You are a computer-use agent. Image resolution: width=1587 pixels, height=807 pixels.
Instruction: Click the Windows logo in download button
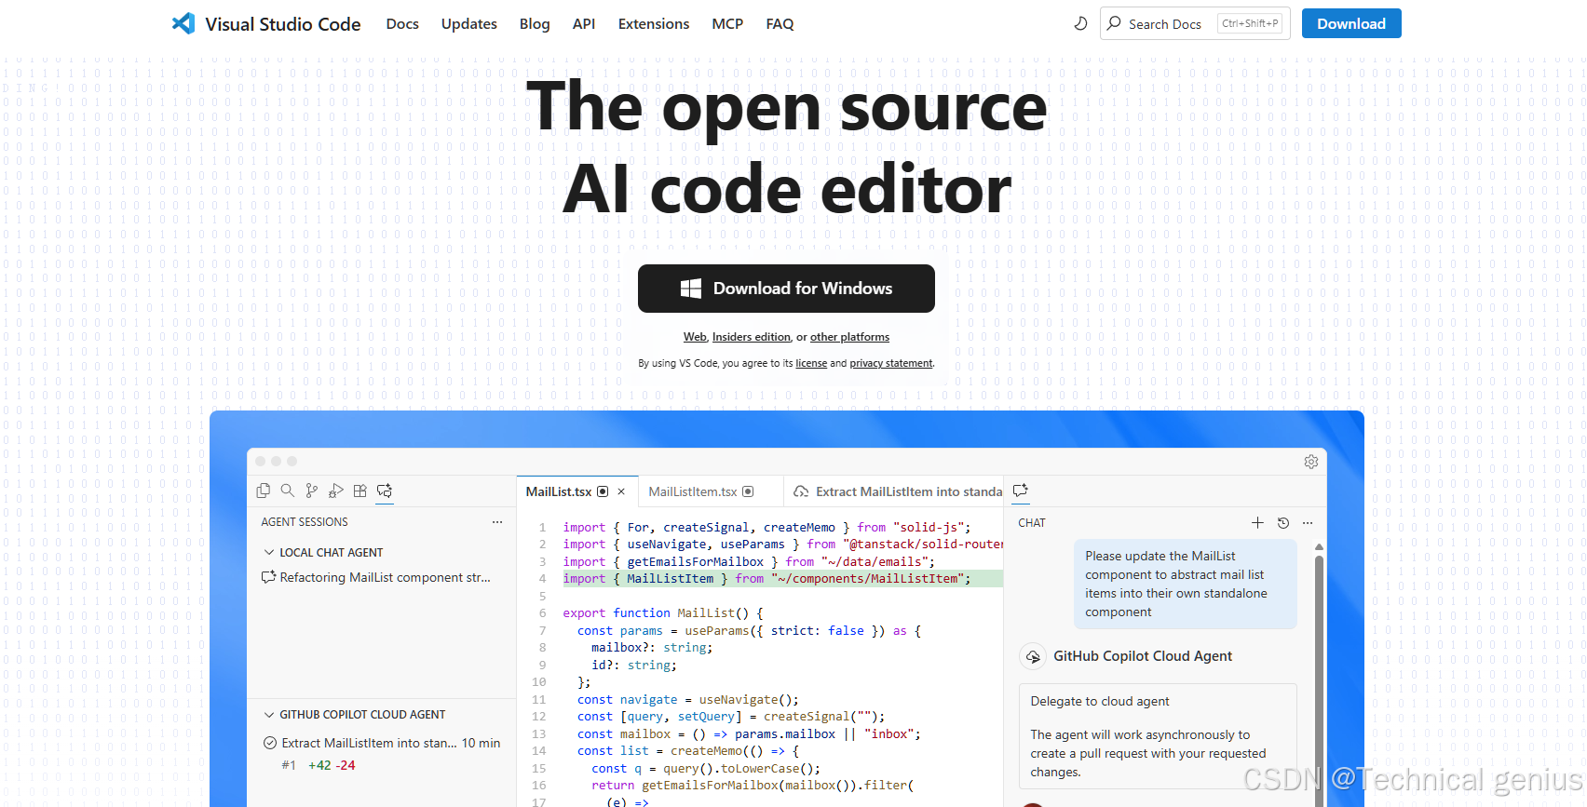[691, 289]
